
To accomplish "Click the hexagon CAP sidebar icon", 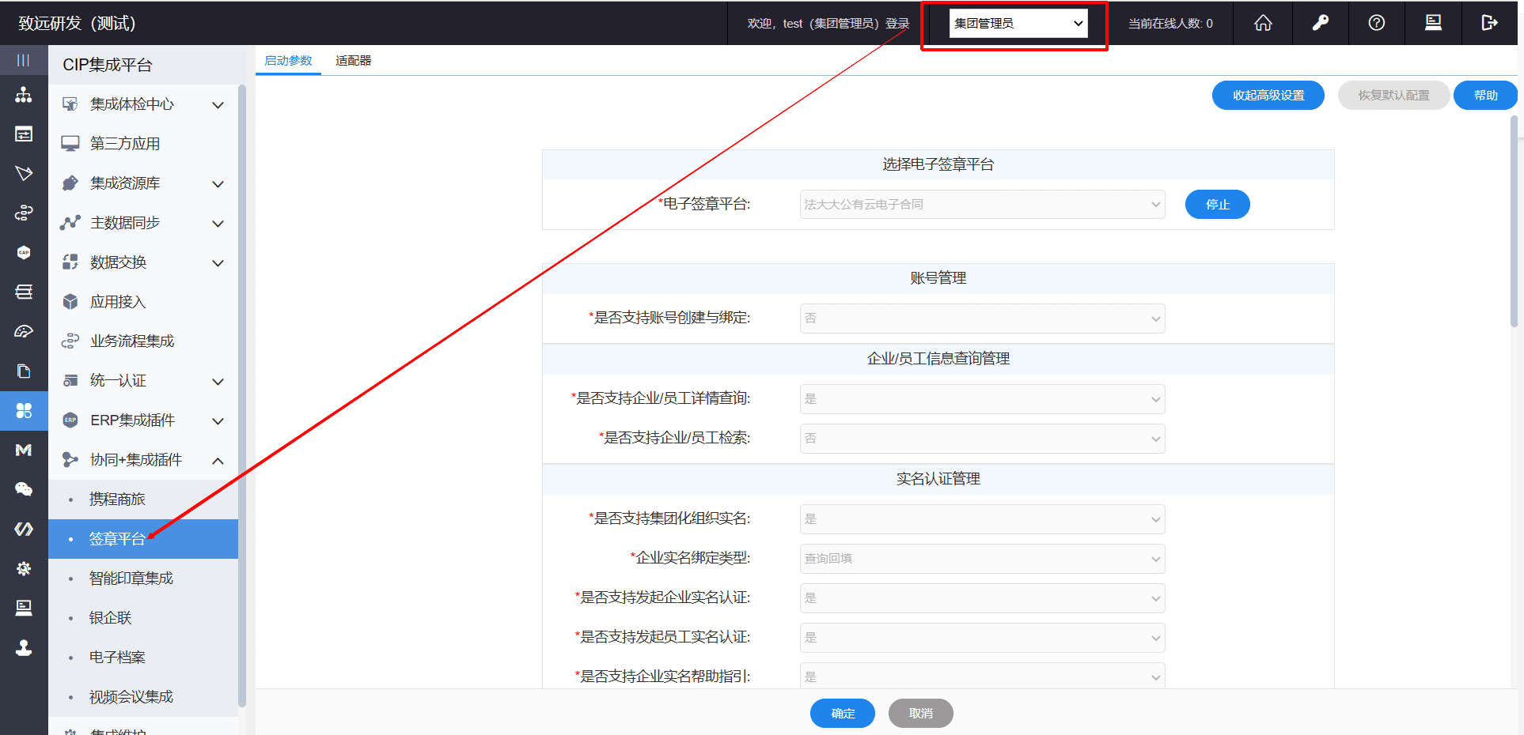I will tap(24, 252).
